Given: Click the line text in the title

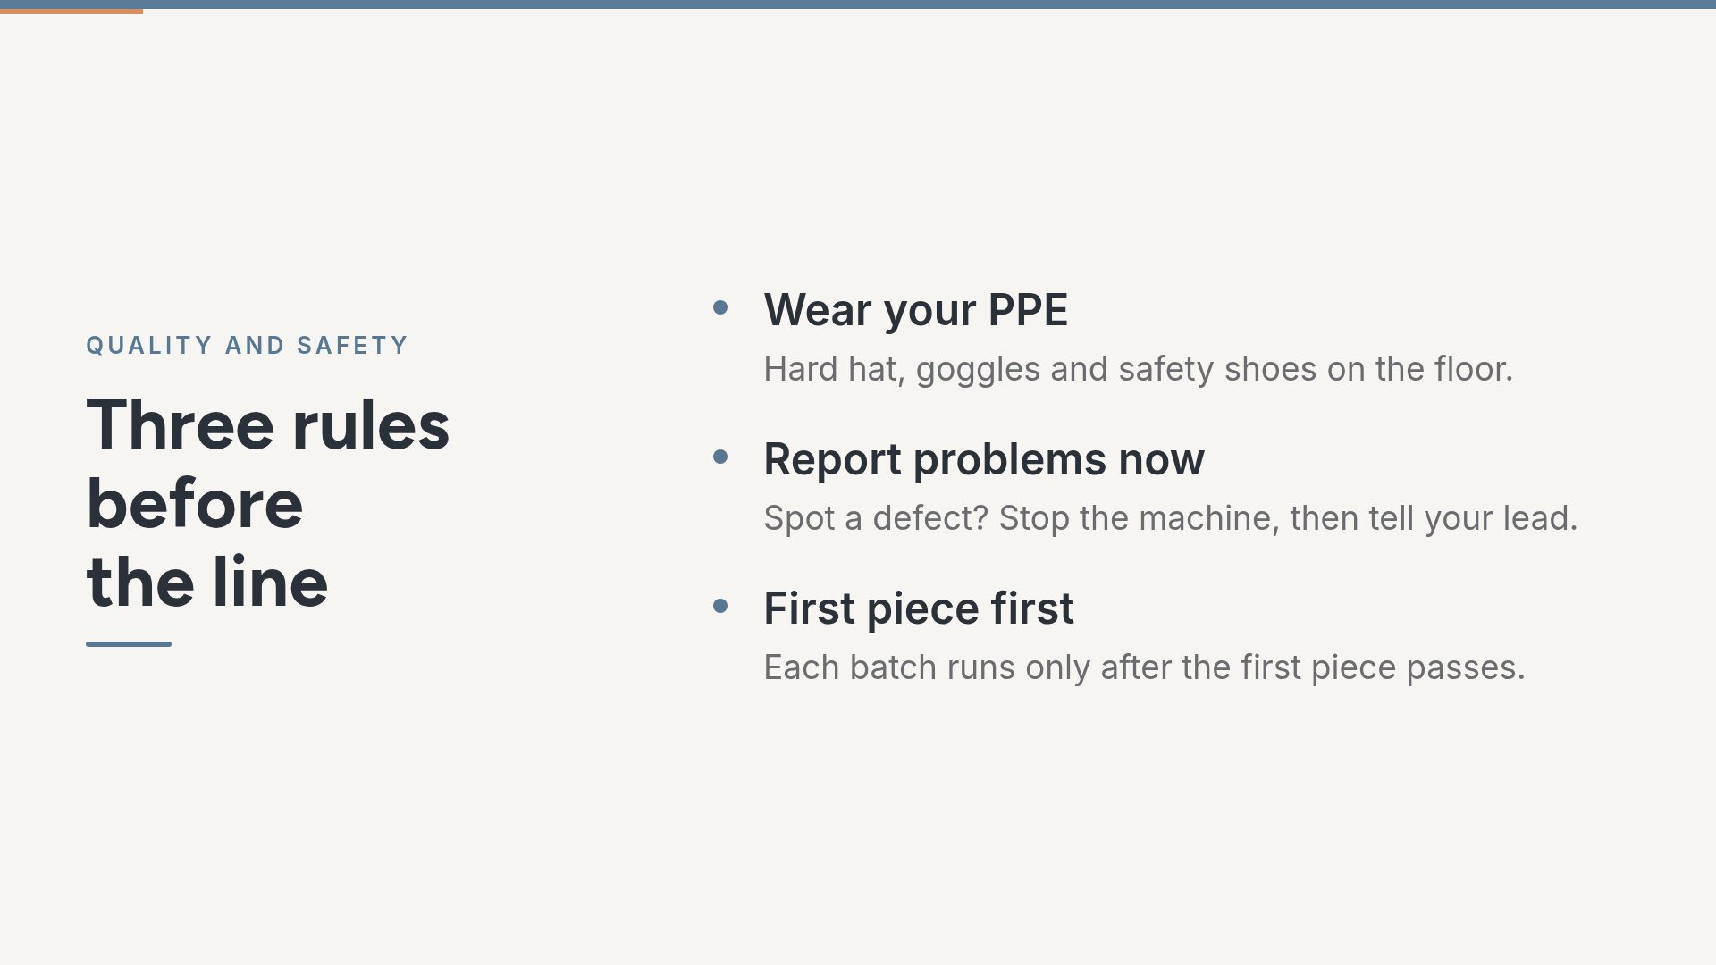Looking at the screenshot, I should coord(207,582).
